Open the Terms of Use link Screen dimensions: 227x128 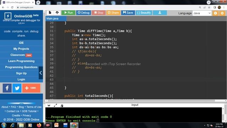coord(34,107)
